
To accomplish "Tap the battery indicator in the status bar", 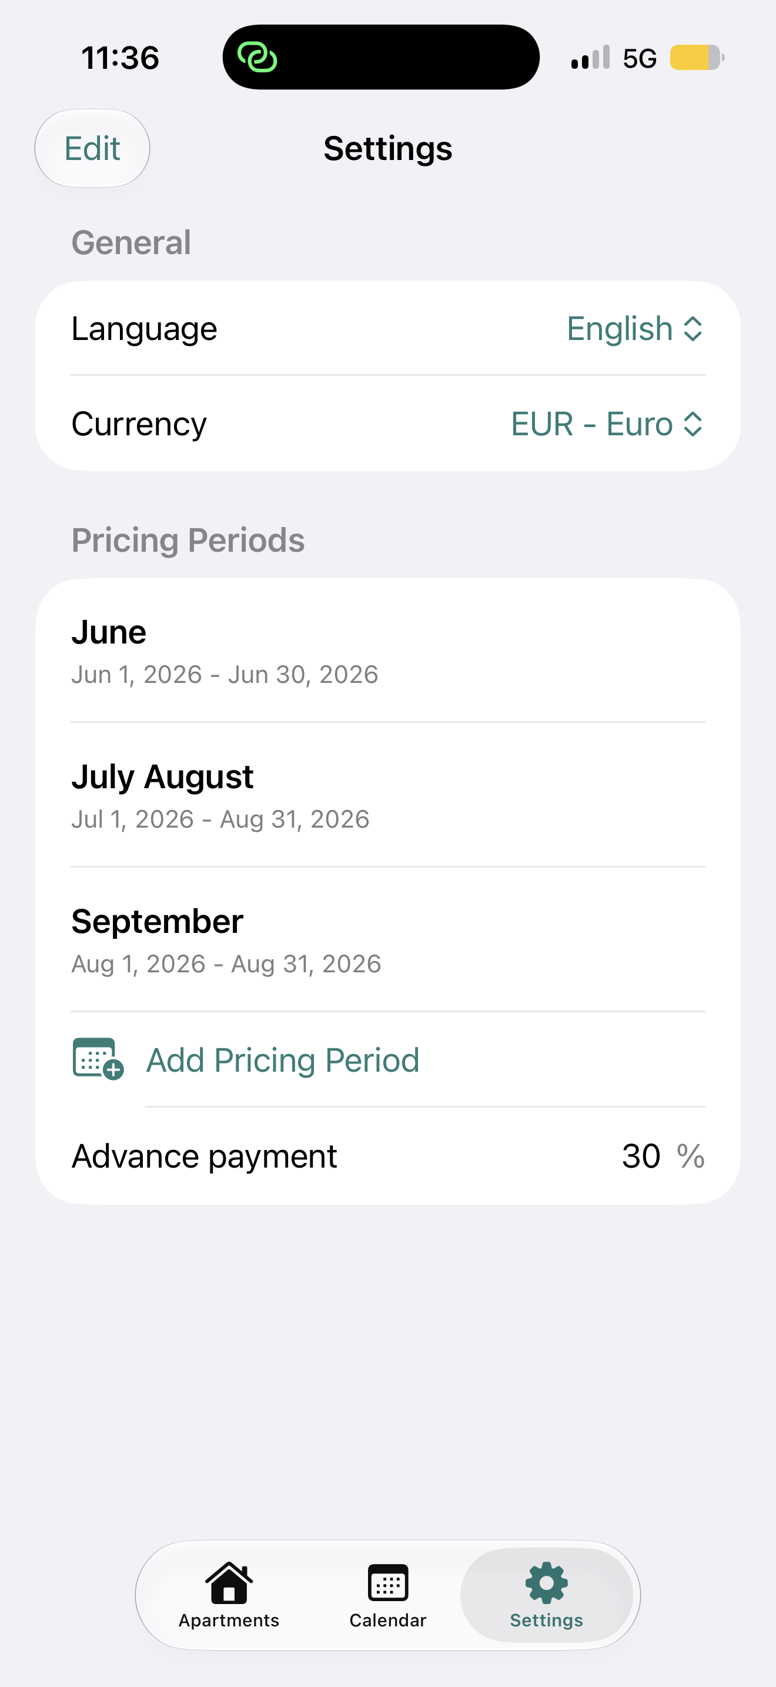I will tap(697, 58).
